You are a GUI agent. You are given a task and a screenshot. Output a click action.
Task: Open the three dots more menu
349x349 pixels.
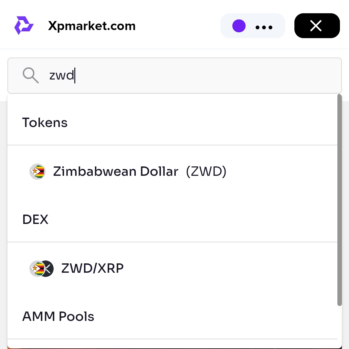click(264, 27)
